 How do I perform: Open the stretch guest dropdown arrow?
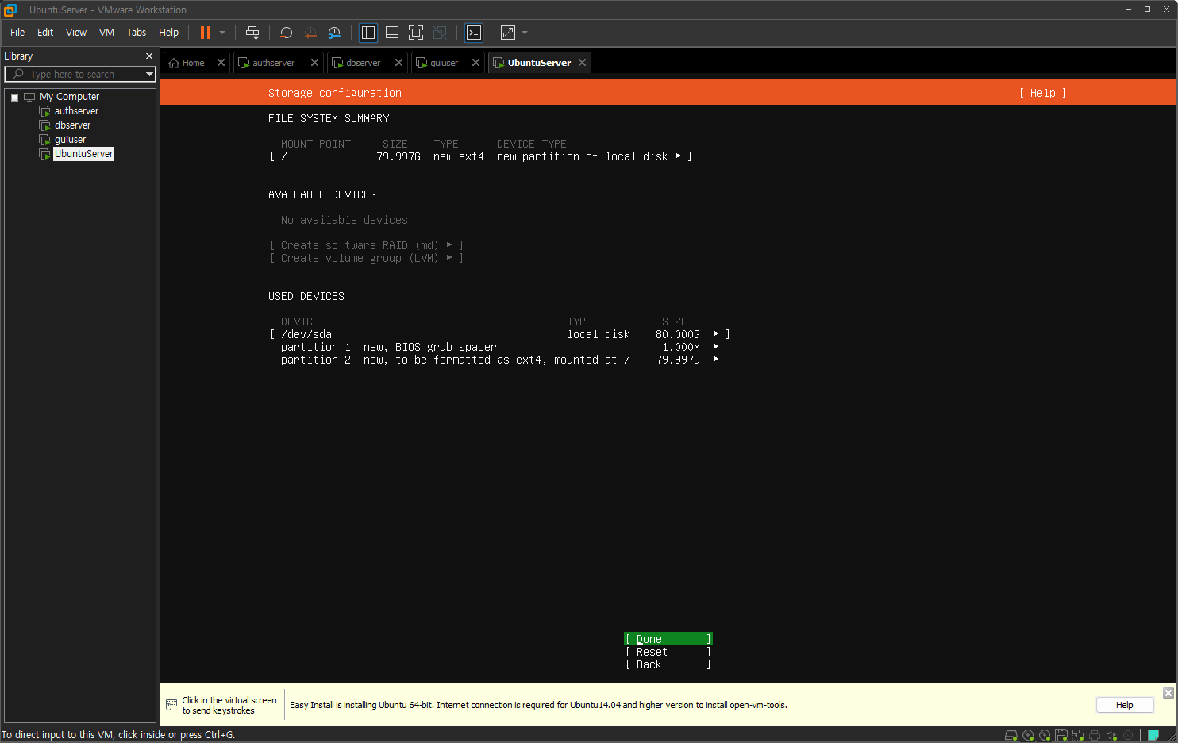pos(525,33)
